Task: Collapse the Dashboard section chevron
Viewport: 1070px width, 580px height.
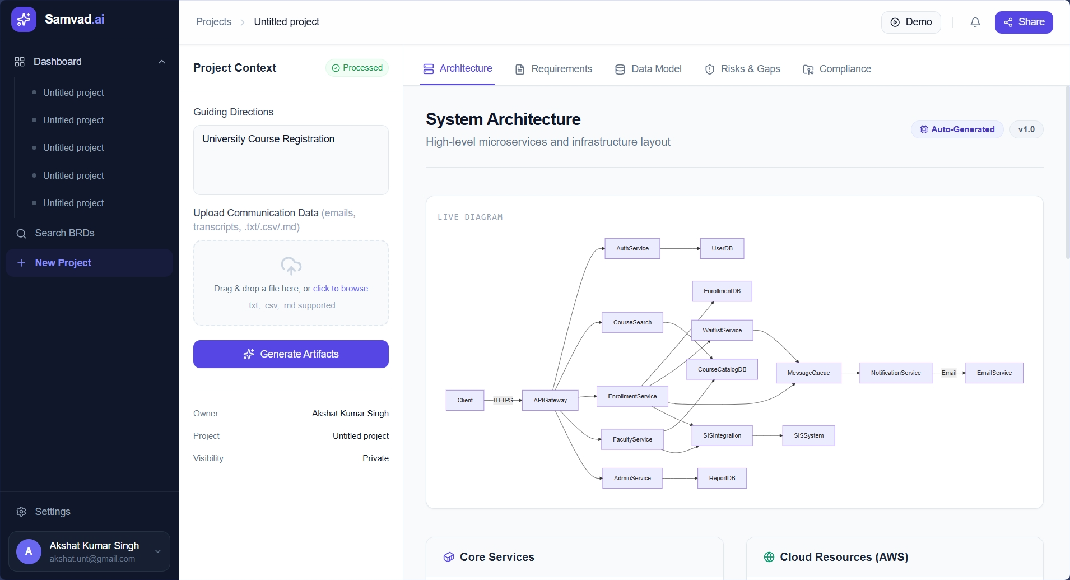Action: click(161, 62)
